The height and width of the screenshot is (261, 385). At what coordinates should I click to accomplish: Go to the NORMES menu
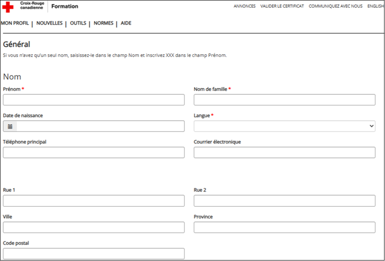(103, 23)
